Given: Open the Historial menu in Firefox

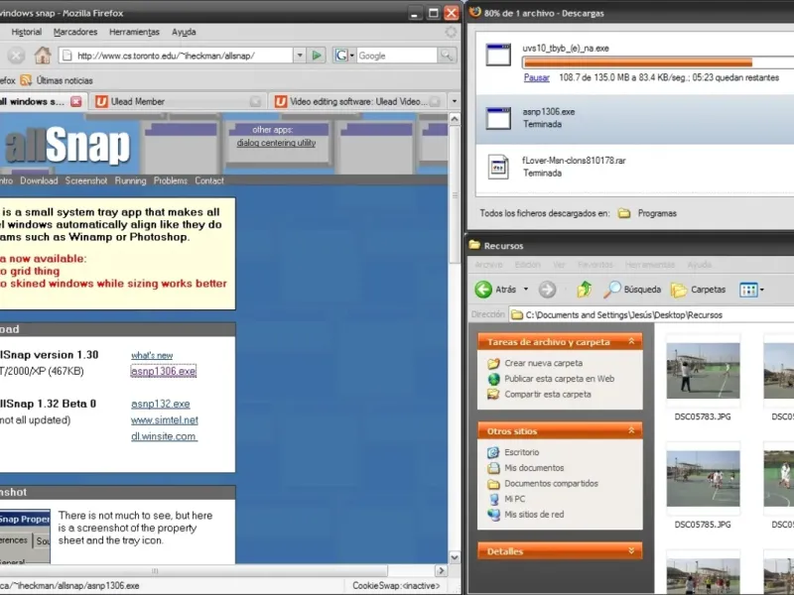Looking at the screenshot, I should (x=27, y=32).
